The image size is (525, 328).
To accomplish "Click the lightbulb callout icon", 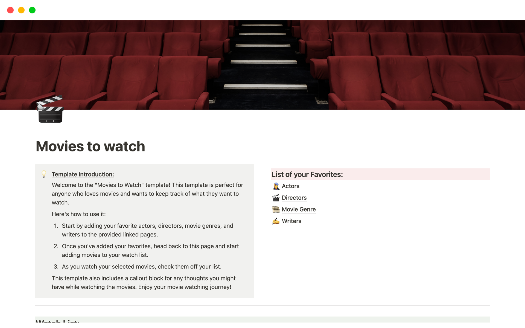I will pos(44,174).
